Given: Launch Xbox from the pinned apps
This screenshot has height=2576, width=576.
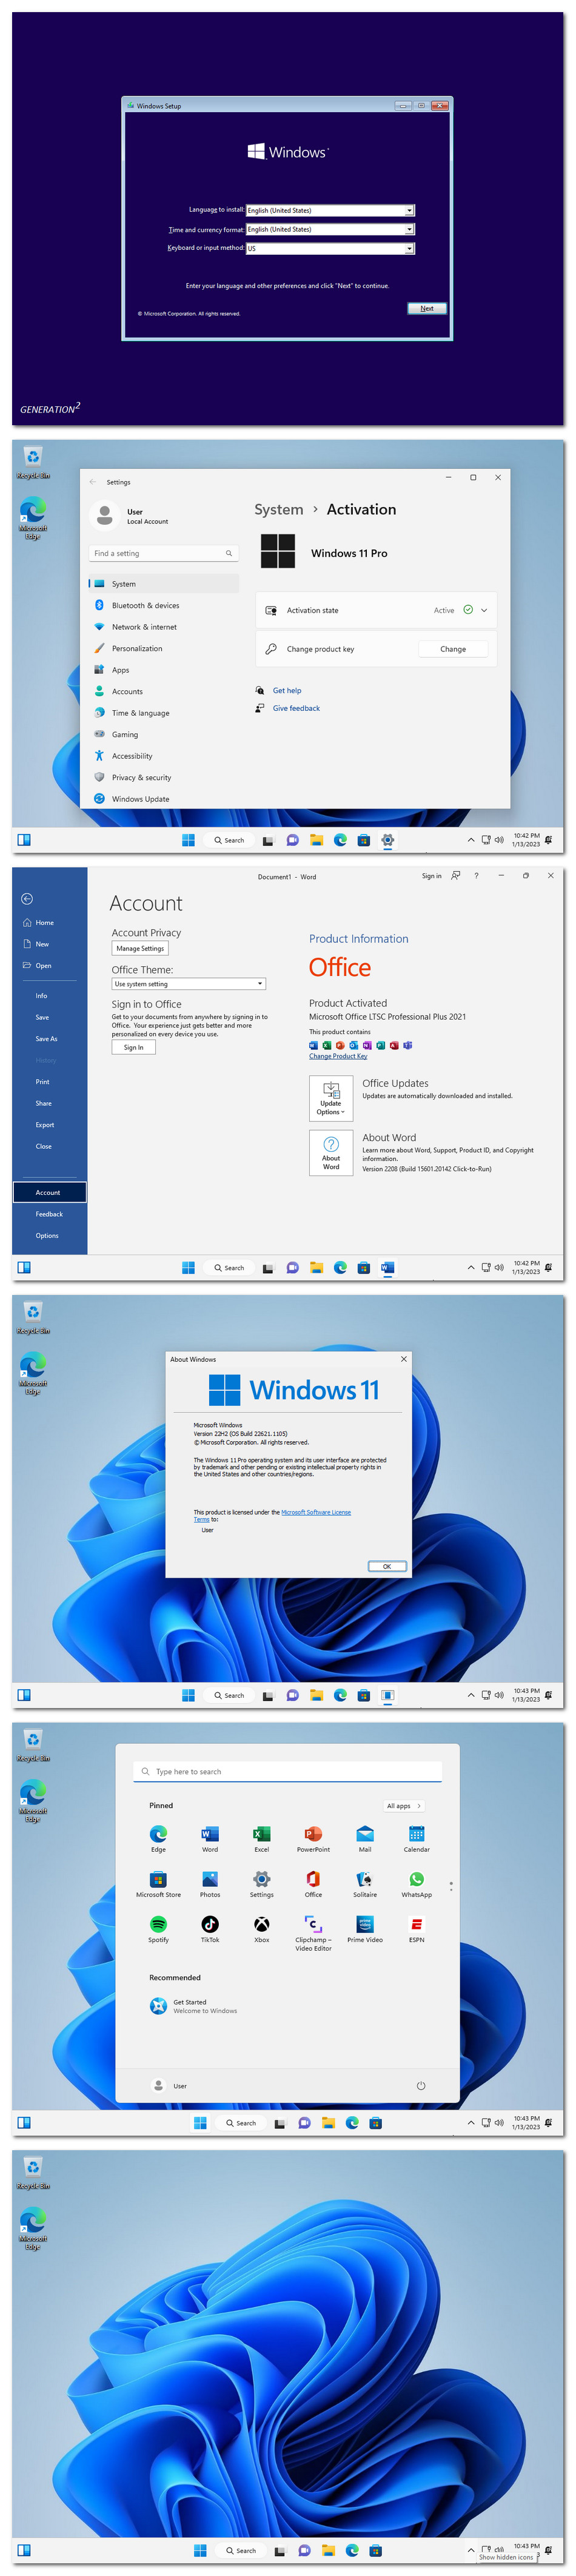Looking at the screenshot, I should pos(261,1929).
